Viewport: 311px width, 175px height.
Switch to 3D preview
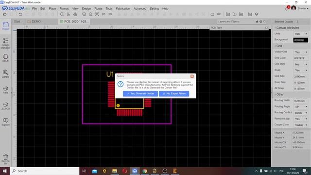[x=110, y=14]
